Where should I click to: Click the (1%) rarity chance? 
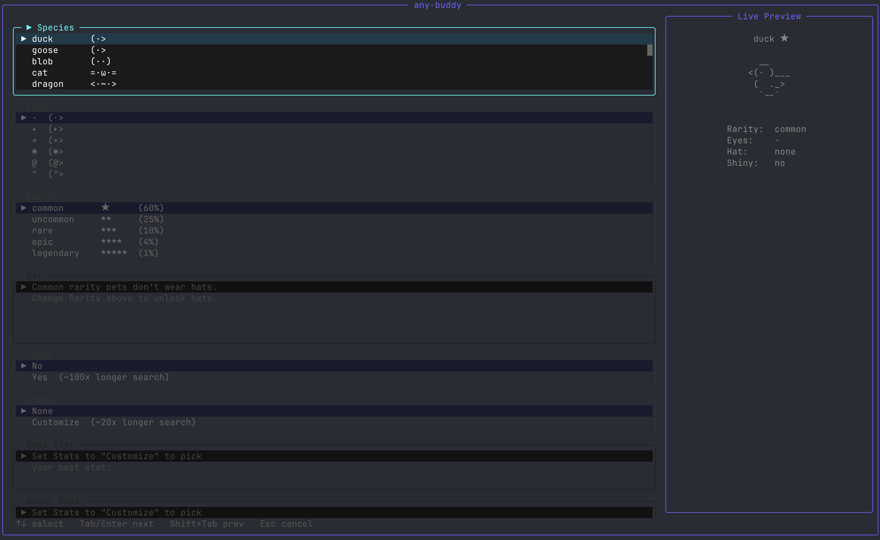click(149, 253)
